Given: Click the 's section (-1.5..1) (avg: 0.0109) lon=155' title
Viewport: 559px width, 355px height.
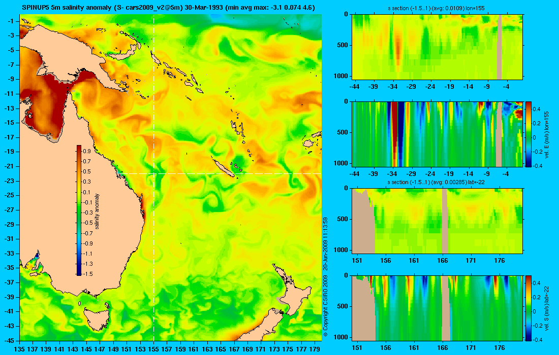Looking at the screenshot, I should tap(436, 8).
